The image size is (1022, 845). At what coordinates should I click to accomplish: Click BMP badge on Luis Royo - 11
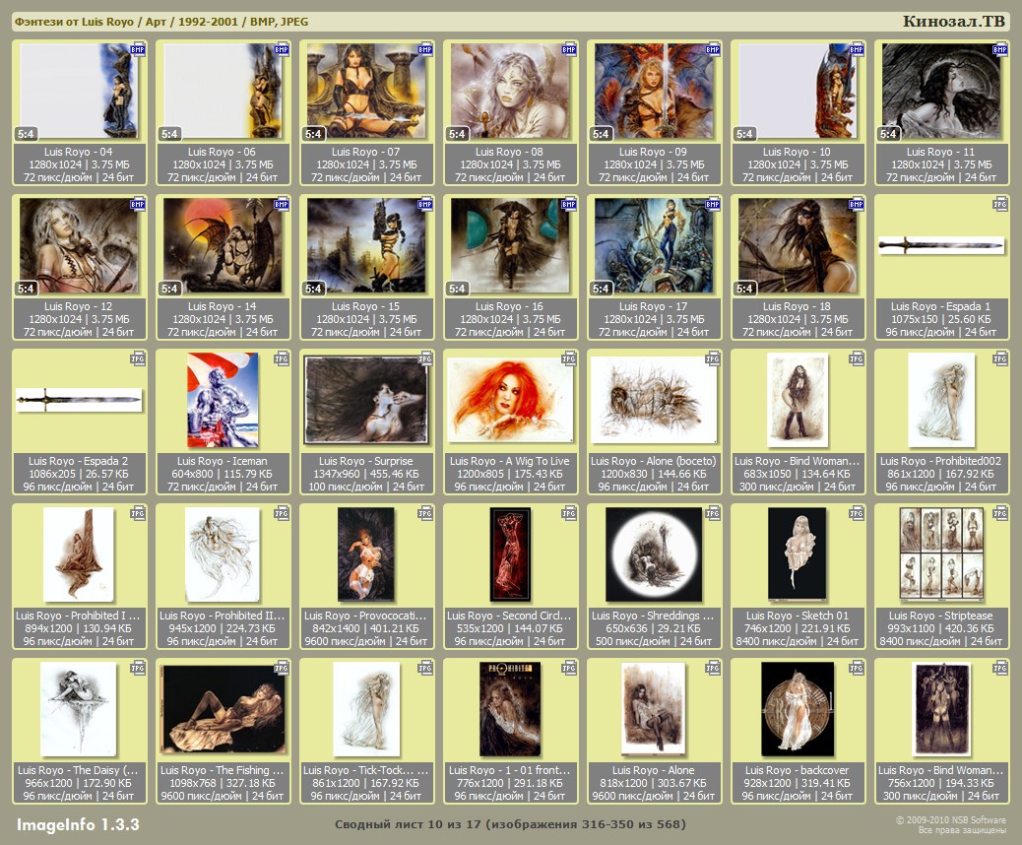(1000, 49)
